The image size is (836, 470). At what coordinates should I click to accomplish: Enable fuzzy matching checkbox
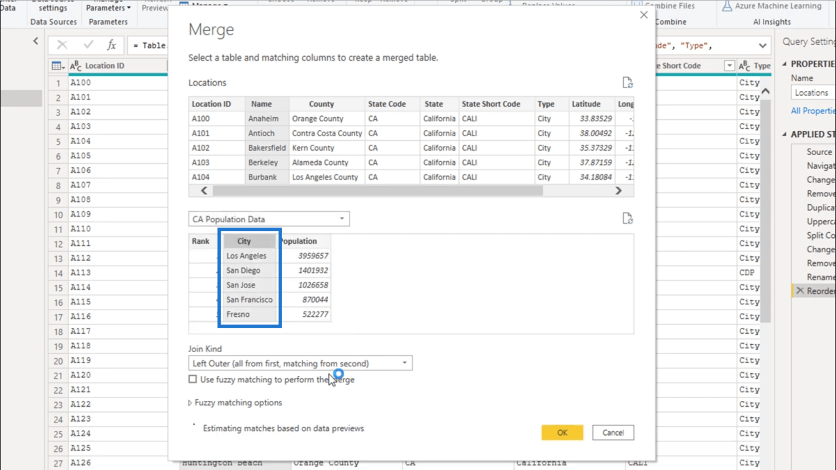[x=193, y=379]
